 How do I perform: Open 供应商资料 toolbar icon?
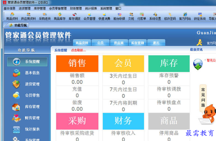28,16
